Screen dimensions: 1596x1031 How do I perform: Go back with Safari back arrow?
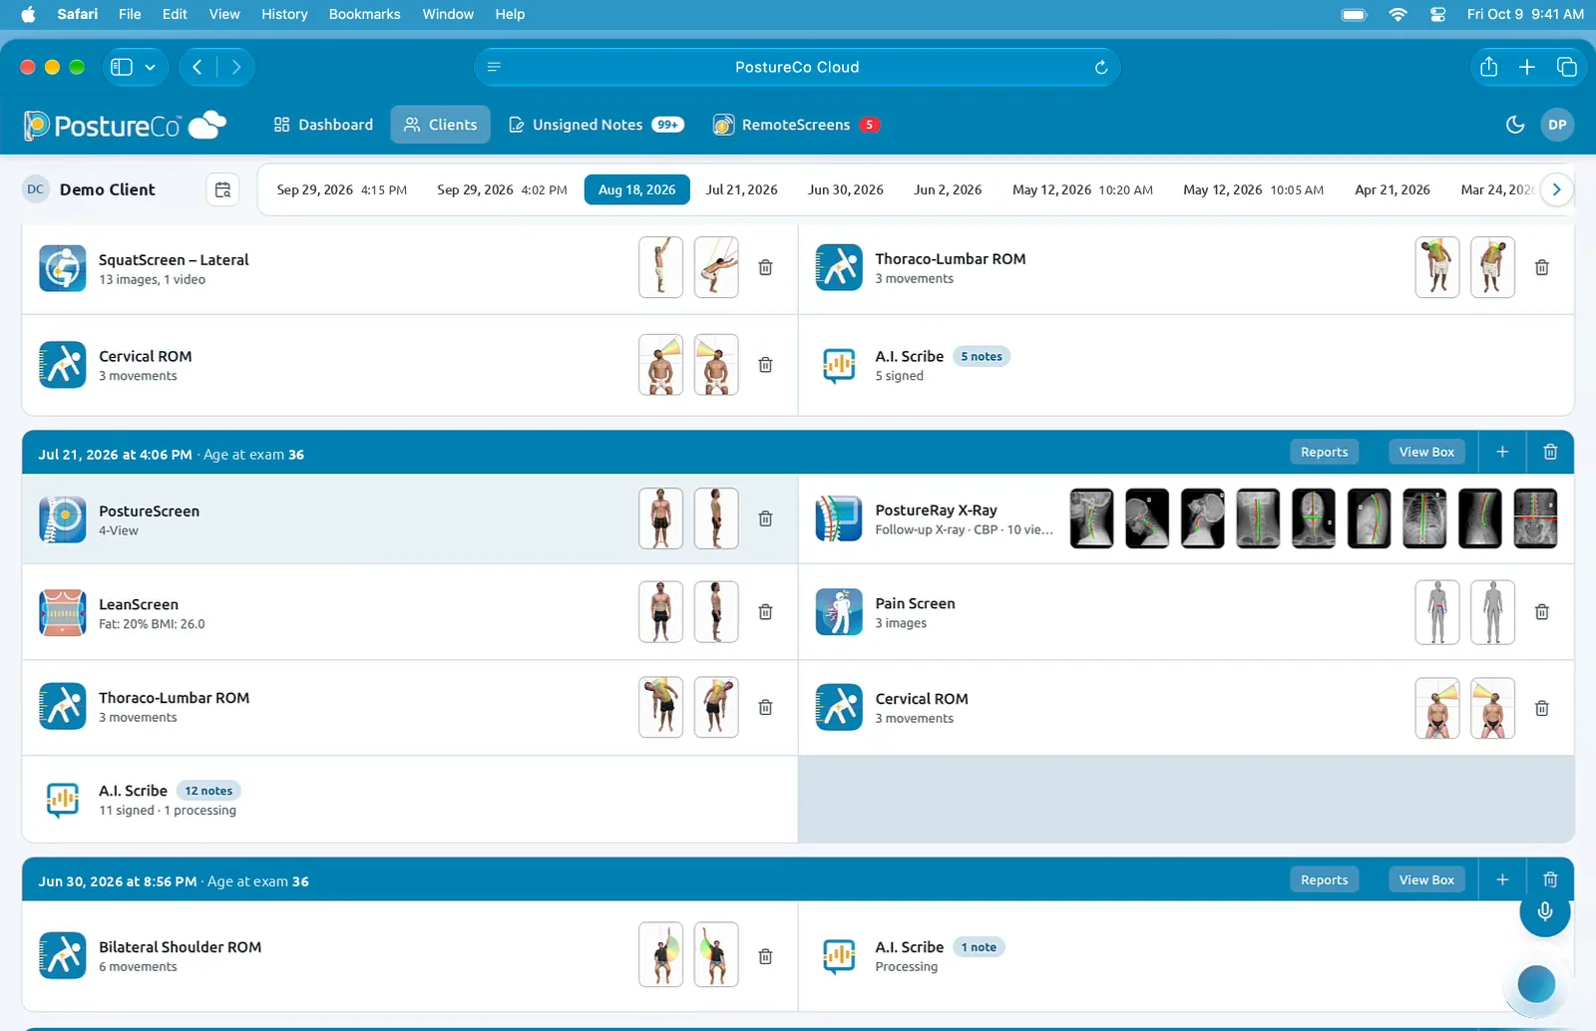pos(198,67)
